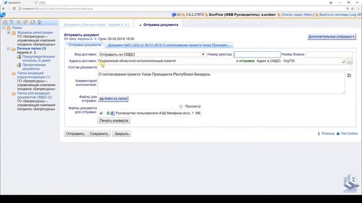Click the Отправить button
Viewport: 362px width, 203px height.
tap(75, 134)
